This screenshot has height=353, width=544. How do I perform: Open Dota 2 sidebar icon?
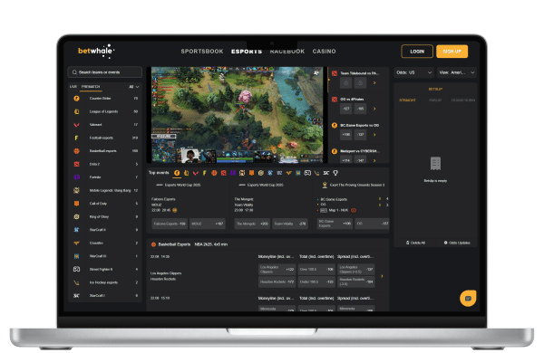[77, 164]
